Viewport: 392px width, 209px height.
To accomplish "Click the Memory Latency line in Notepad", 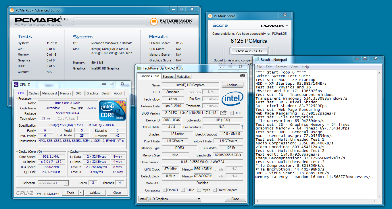I will click(314, 177).
